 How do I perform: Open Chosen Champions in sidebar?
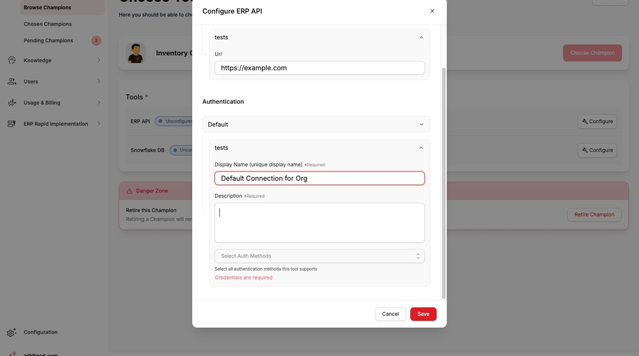coord(48,24)
